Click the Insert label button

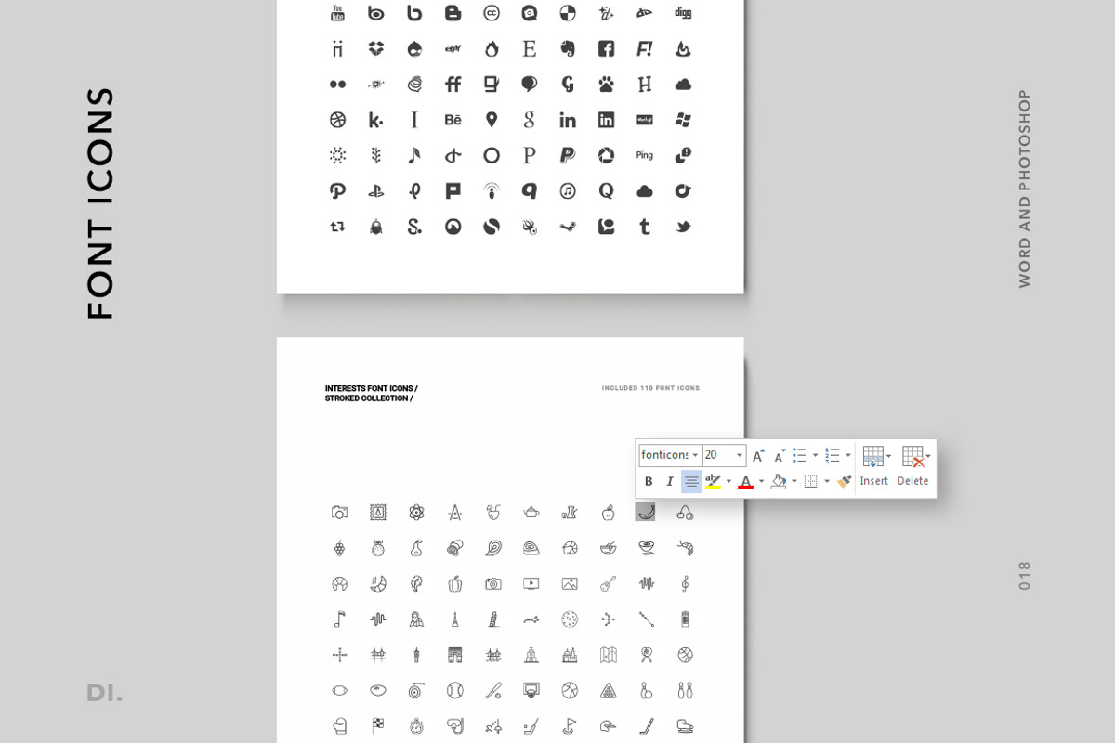[874, 481]
